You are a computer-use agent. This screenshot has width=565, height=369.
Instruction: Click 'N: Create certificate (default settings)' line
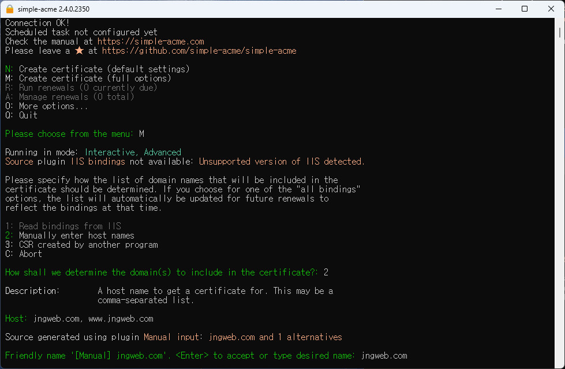click(x=98, y=69)
